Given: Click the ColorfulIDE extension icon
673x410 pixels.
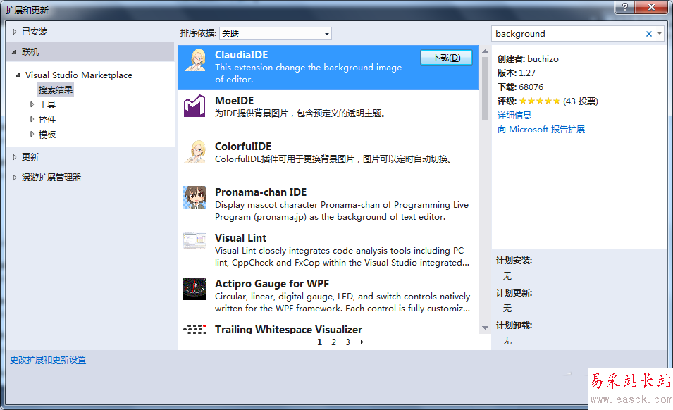Looking at the screenshot, I should click(x=195, y=151).
